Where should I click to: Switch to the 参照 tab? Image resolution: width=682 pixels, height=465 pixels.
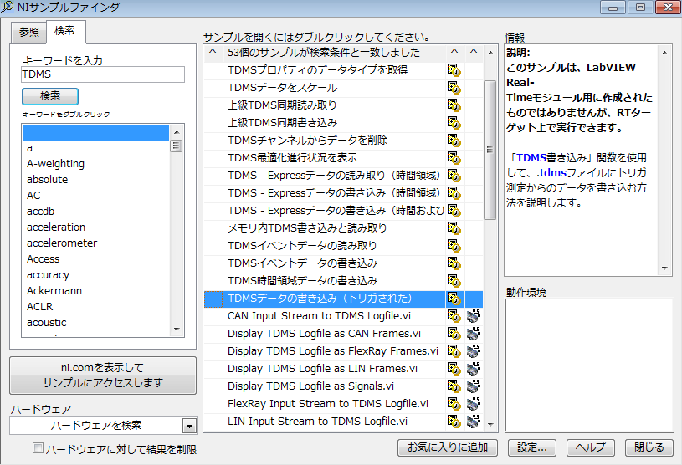click(28, 32)
